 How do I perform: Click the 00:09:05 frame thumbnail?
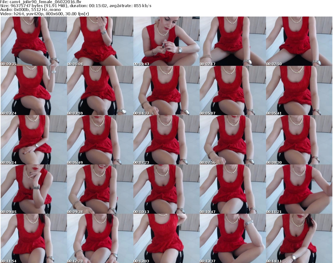pyautogui.click(x=34, y=189)
